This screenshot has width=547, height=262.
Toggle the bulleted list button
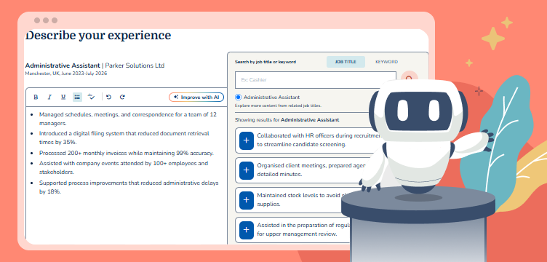click(x=77, y=98)
